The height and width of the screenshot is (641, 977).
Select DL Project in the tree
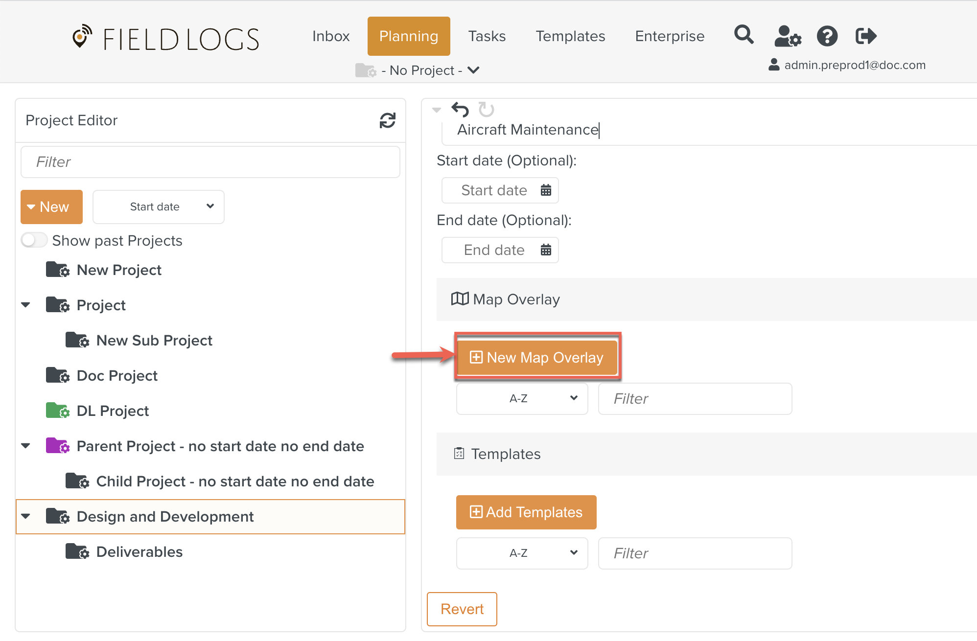tap(113, 411)
